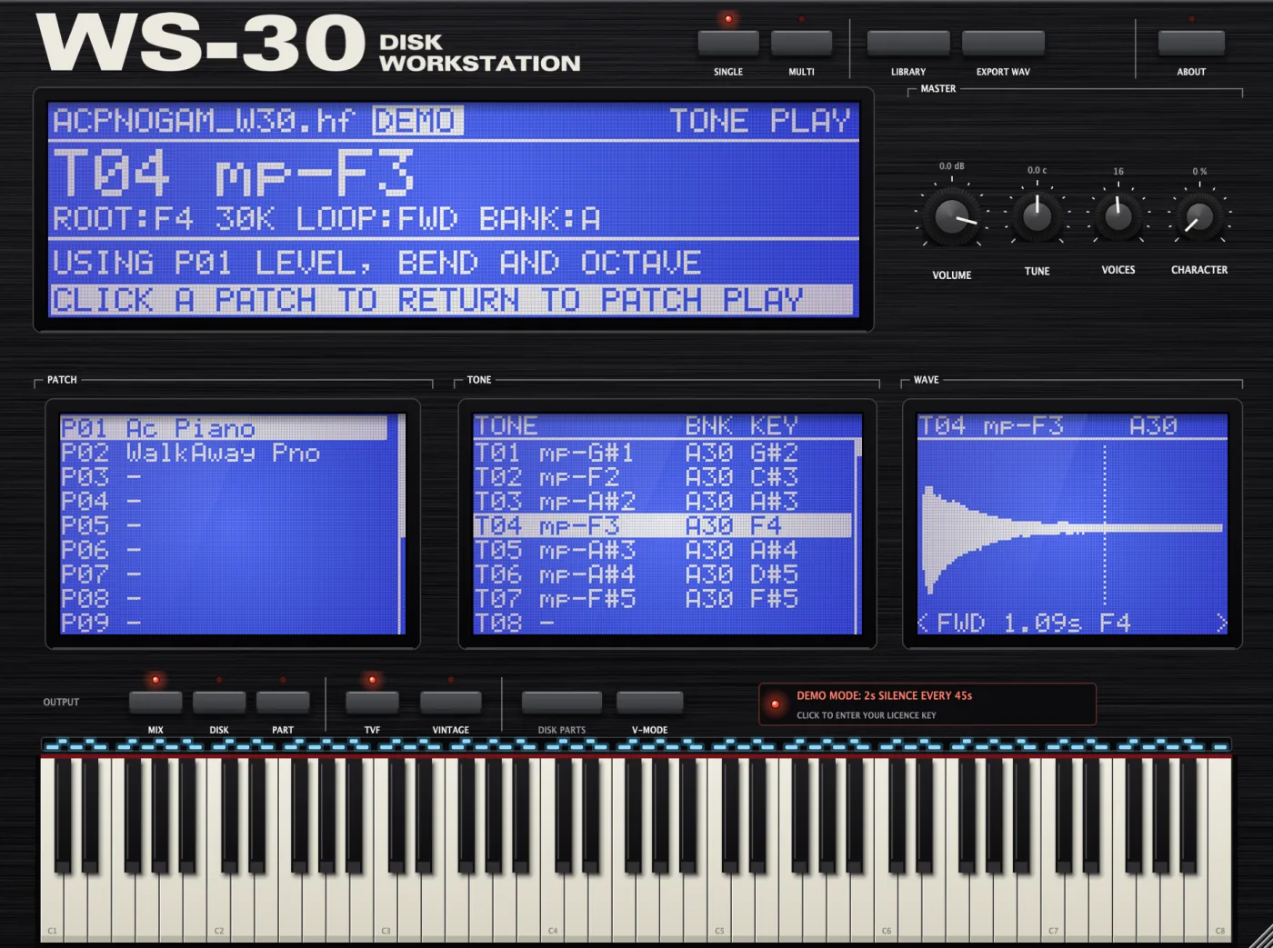The height and width of the screenshot is (948, 1273).
Task: Select empty patch slot P05
Action: point(224,526)
